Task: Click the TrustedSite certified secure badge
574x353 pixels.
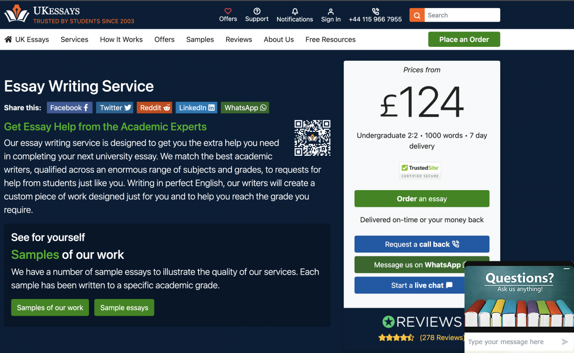Action: (x=420, y=171)
